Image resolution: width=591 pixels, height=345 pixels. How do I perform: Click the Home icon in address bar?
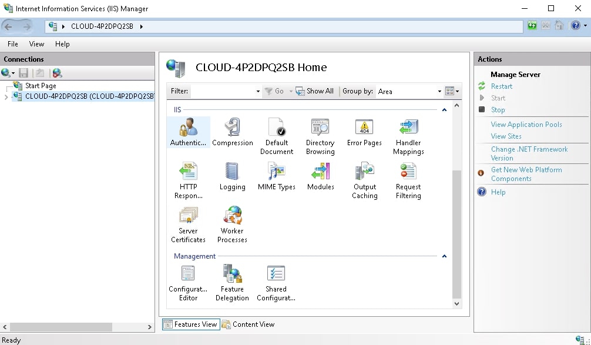point(559,26)
